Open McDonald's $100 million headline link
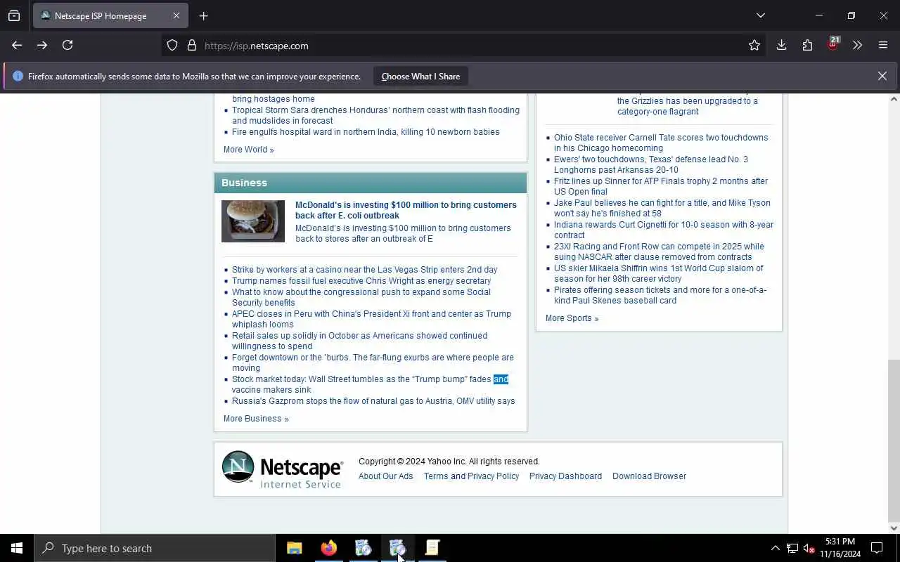 coord(406,210)
